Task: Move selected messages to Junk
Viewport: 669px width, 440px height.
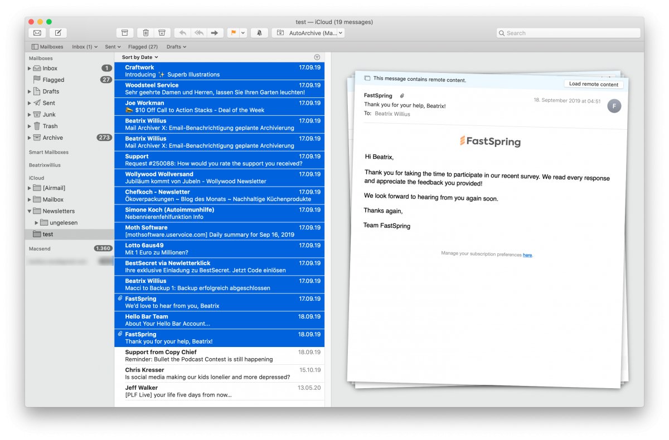Action: point(162,33)
